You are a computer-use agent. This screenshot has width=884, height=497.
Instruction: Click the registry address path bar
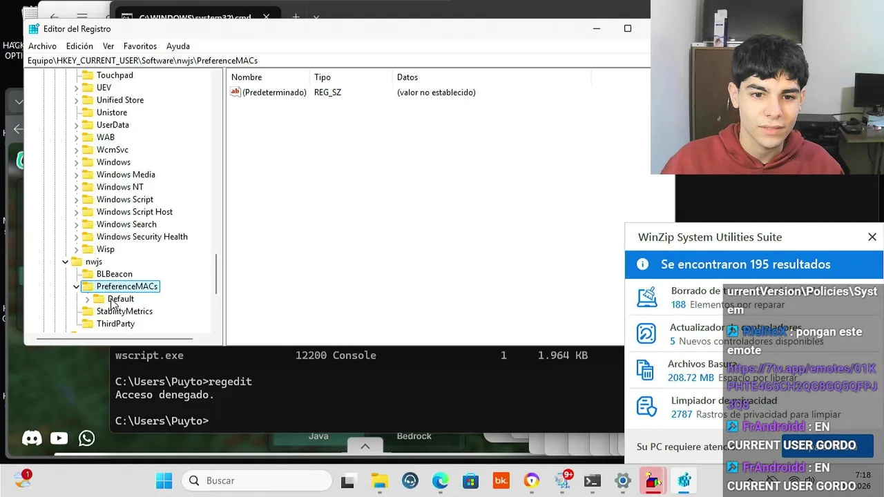click(x=337, y=61)
